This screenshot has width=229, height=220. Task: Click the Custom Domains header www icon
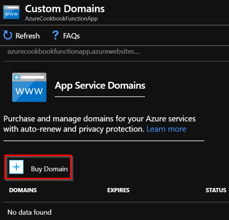(x=11, y=11)
